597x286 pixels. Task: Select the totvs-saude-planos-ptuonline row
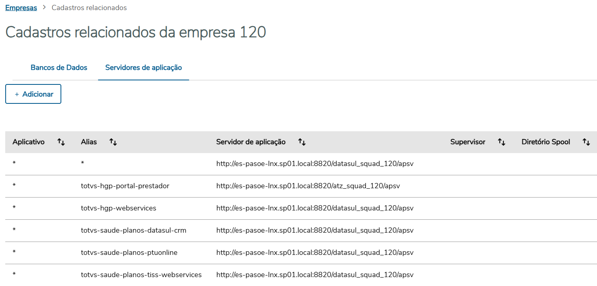coord(129,253)
